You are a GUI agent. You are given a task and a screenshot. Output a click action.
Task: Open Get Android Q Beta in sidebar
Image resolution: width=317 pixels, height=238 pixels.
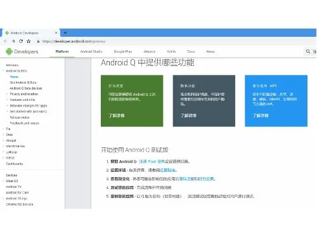23,83
